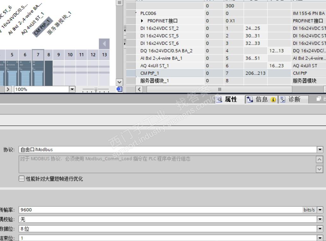Select the server module in slot 8
This screenshot has width=326, height=241.
point(49,73)
